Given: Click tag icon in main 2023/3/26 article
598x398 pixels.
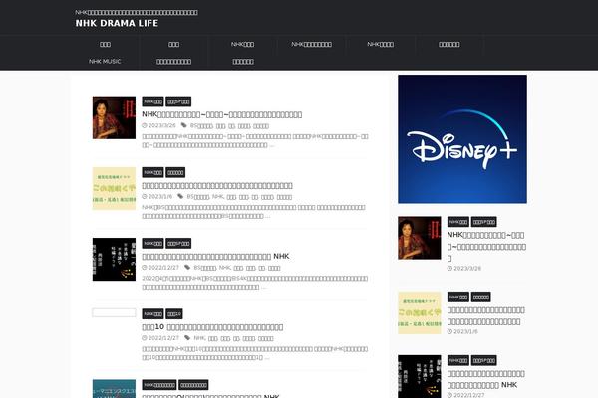Looking at the screenshot, I should (183, 125).
